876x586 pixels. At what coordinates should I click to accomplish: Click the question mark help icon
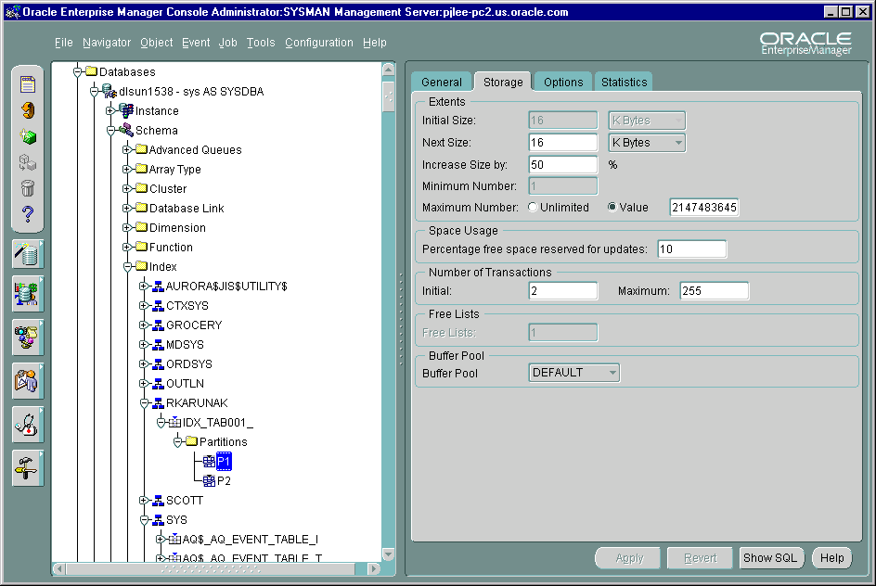click(x=28, y=214)
